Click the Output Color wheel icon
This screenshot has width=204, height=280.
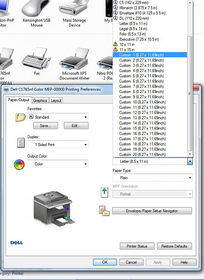(19, 165)
